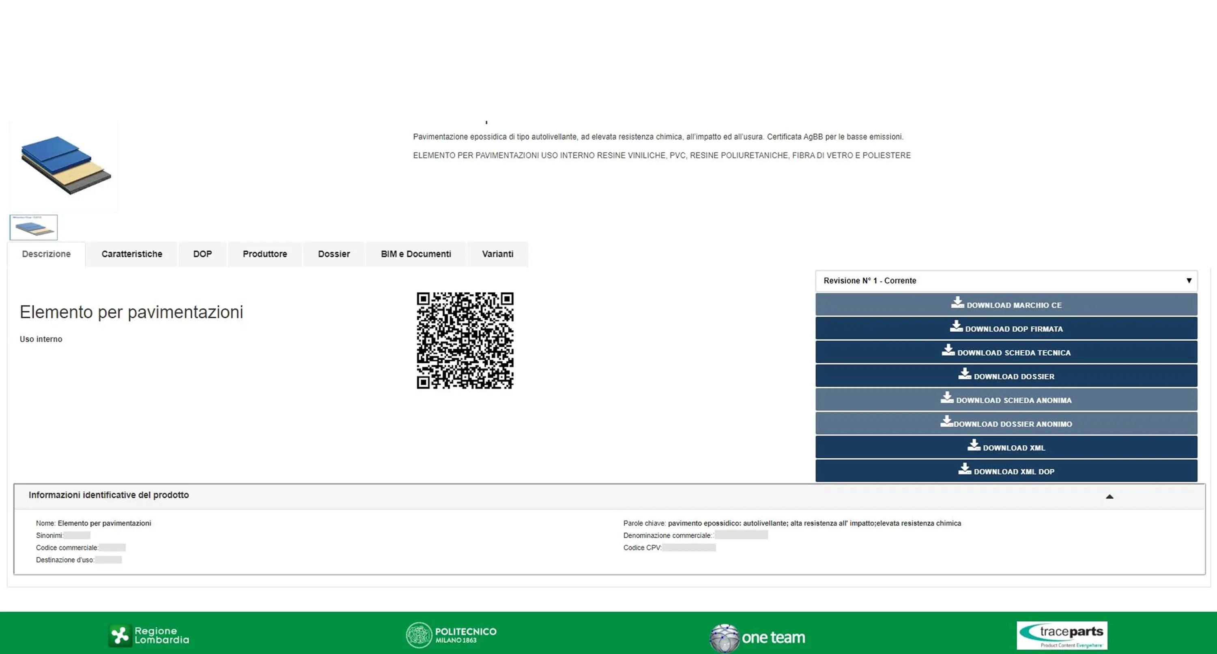Click the Download DOP Firmata icon
Screen dimensions: 1217x654
[956, 326]
